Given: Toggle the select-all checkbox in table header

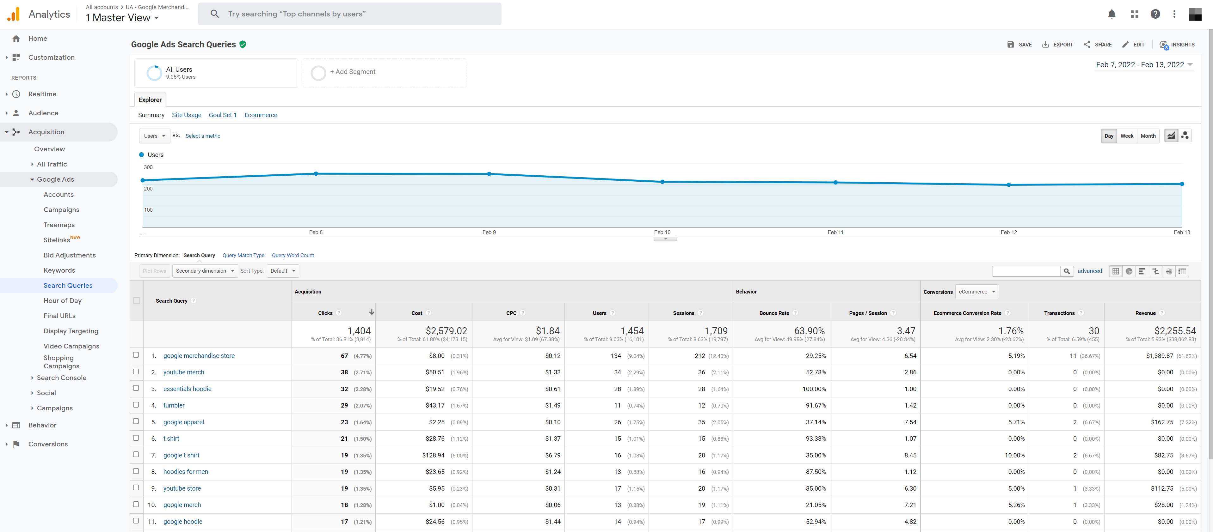Looking at the screenshot, I should coord(136,300).
